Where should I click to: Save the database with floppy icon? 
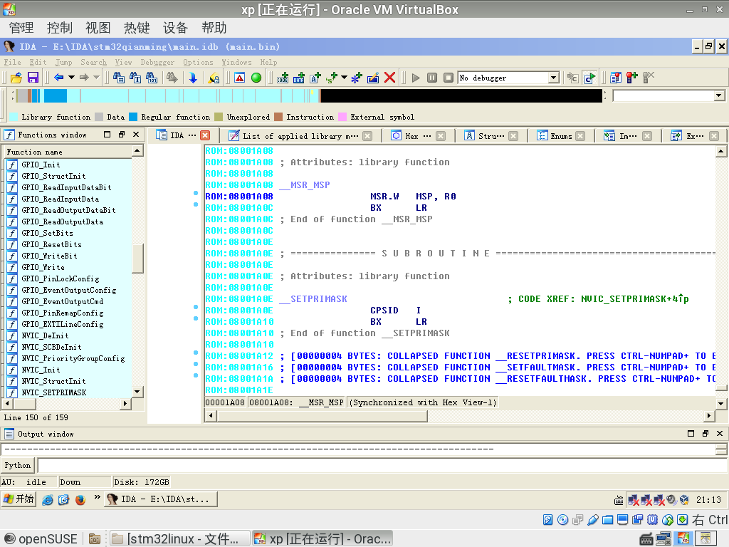coord(33,78)
